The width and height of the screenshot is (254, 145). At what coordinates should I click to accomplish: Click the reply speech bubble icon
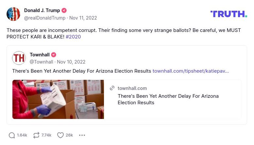[x=12, y=135]
